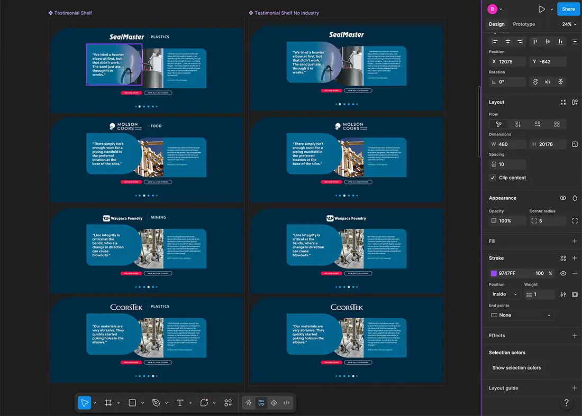Viewport: 582px width, 416px height.
Task: Toggle stroke 9747FF visibility eye
Action: (563, 273)
